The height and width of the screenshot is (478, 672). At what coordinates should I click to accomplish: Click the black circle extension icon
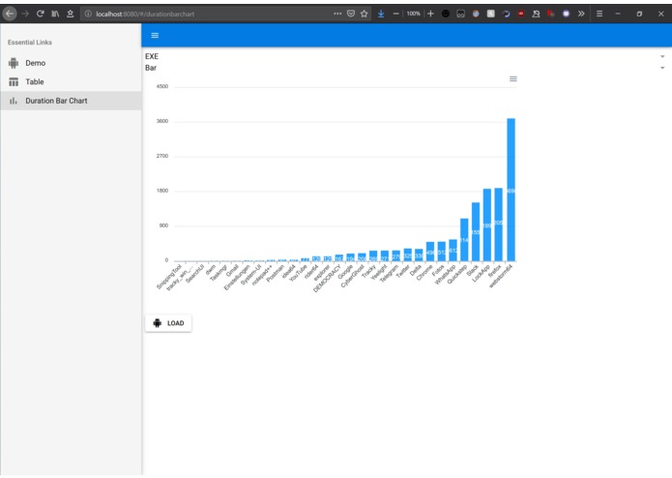[446, 14]
